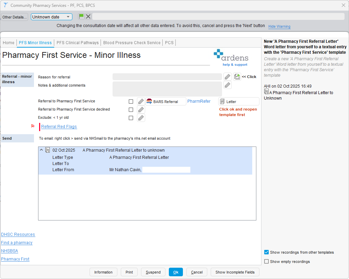This screenshot has width=349, height=279.
Task: Click the long text field in the top toolbar
Action: pos(218,16)
